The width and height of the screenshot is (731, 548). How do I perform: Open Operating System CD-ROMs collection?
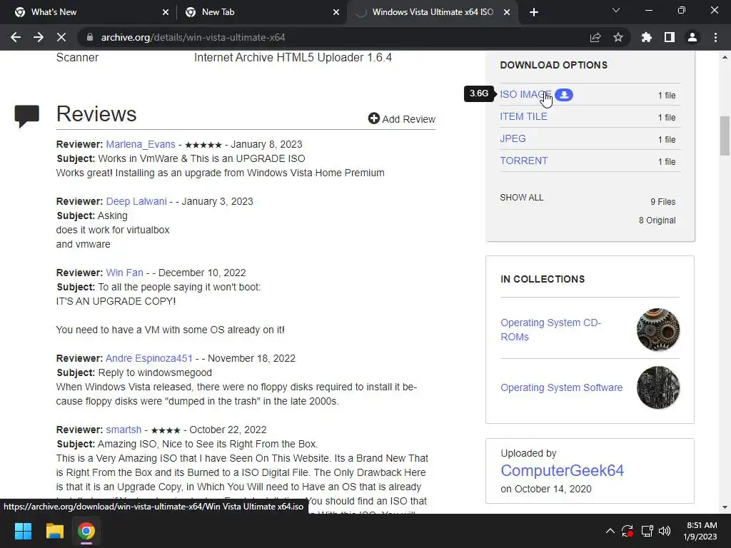550,330
